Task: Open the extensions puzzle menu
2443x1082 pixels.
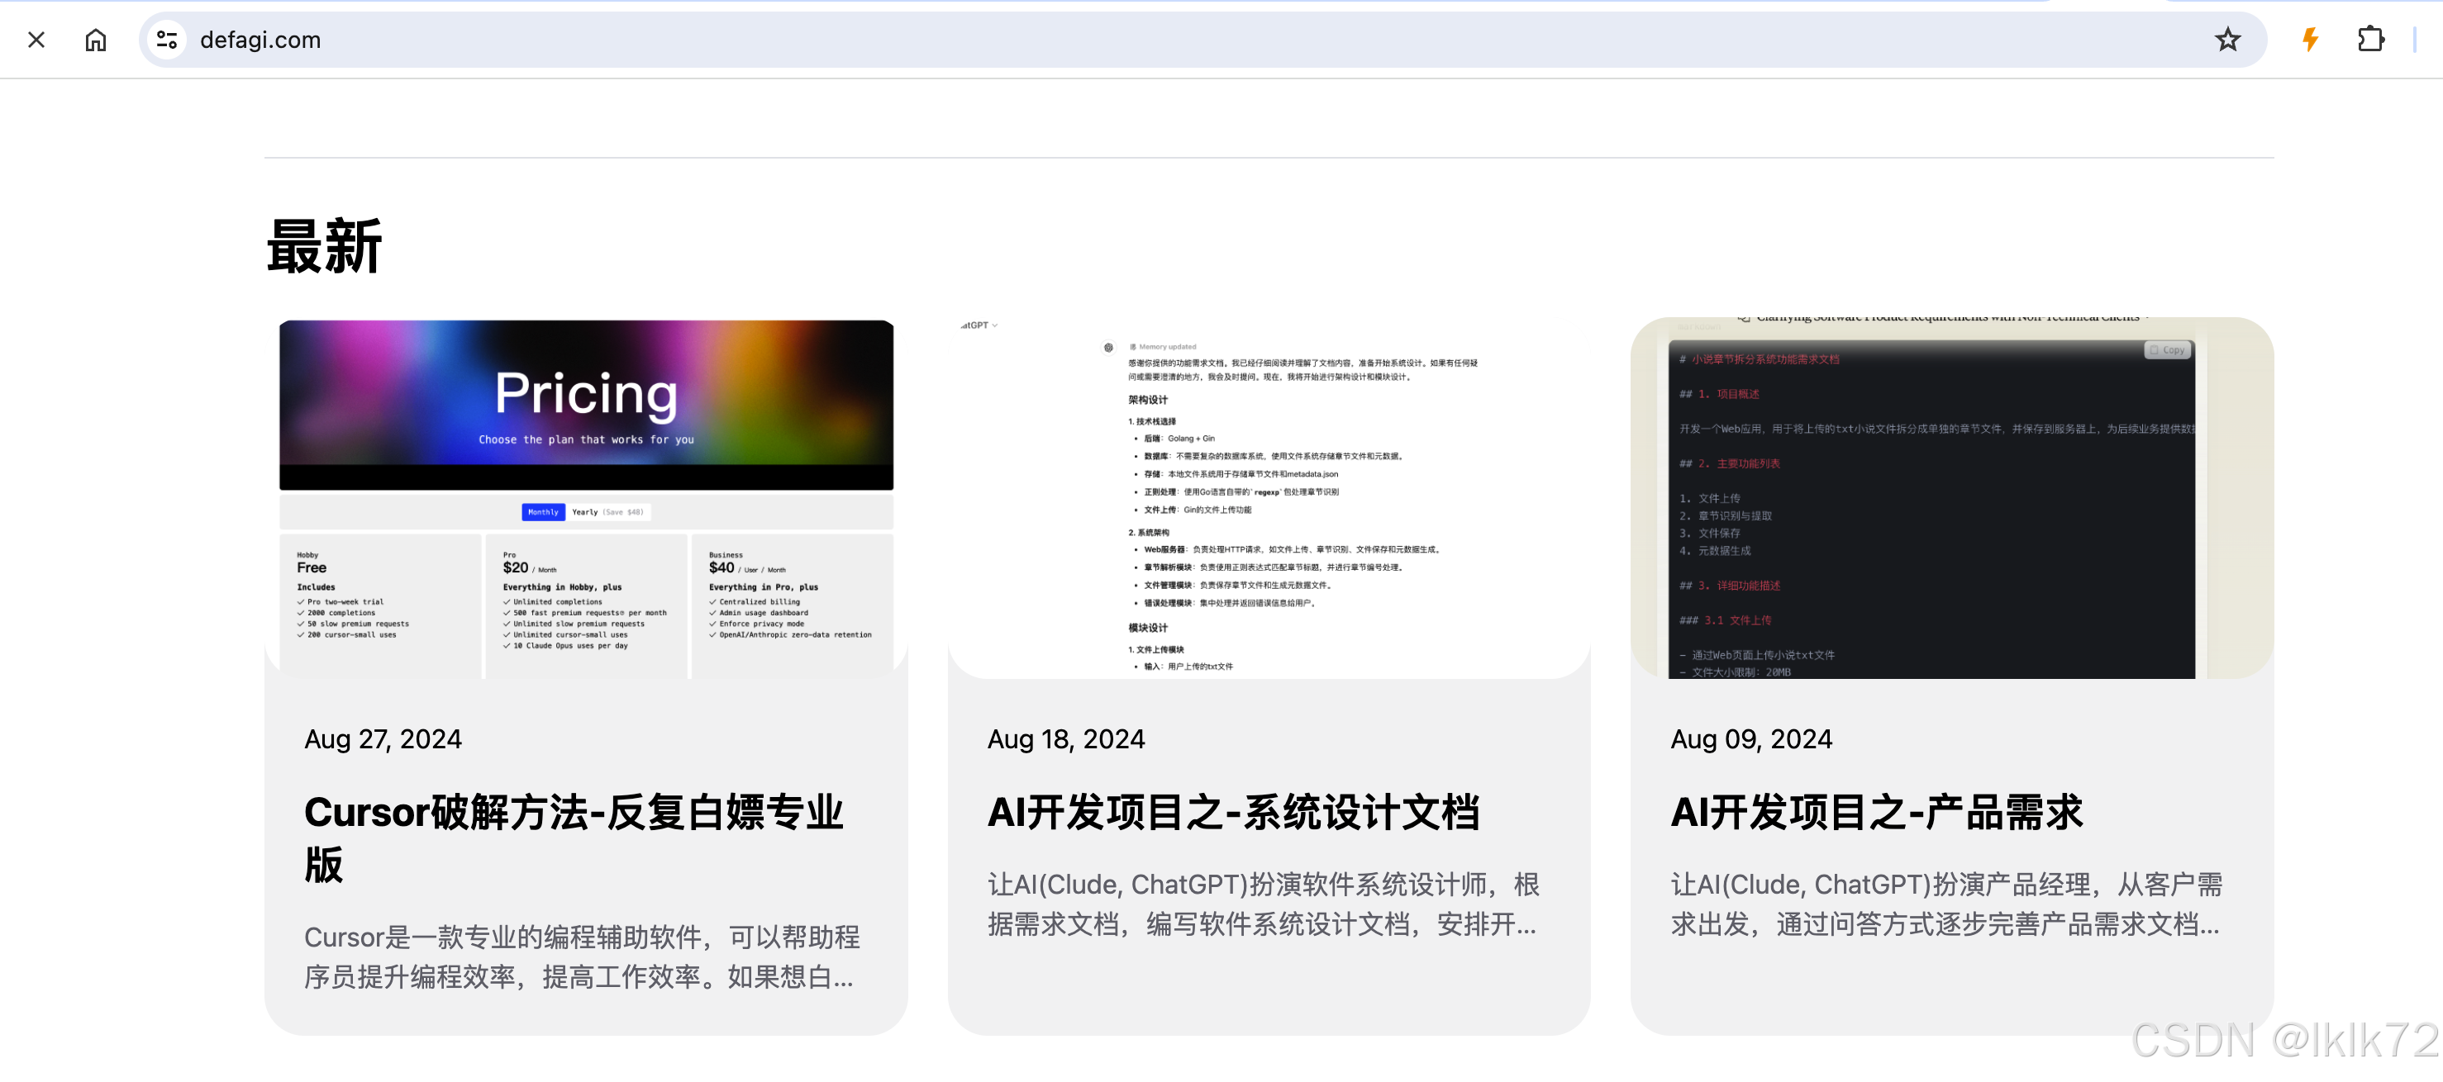Action: [x=2370, y=40]
